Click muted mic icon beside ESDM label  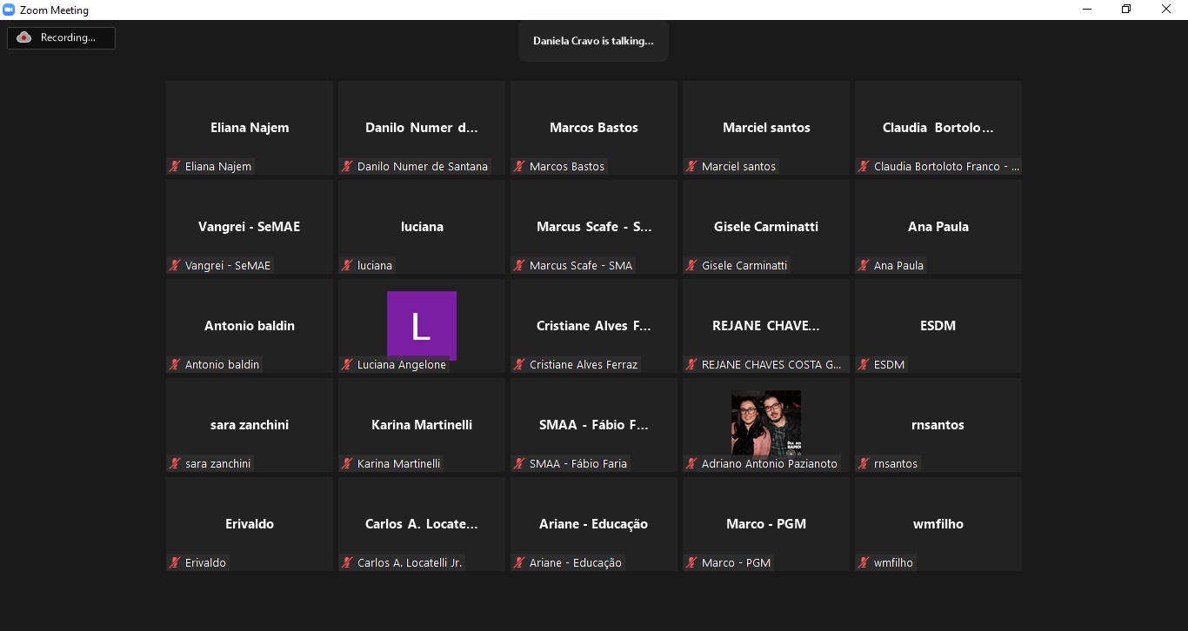[864, 364]
